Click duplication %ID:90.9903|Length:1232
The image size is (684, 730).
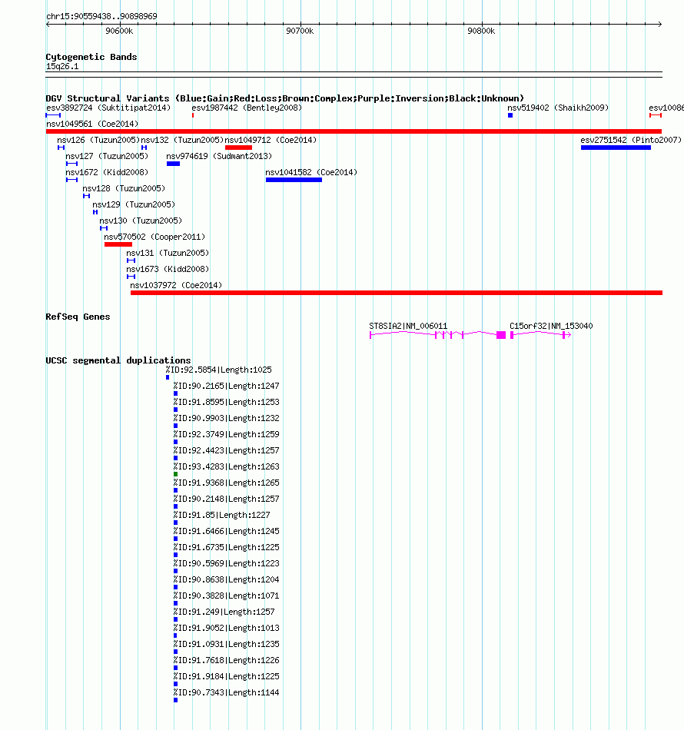226,419
